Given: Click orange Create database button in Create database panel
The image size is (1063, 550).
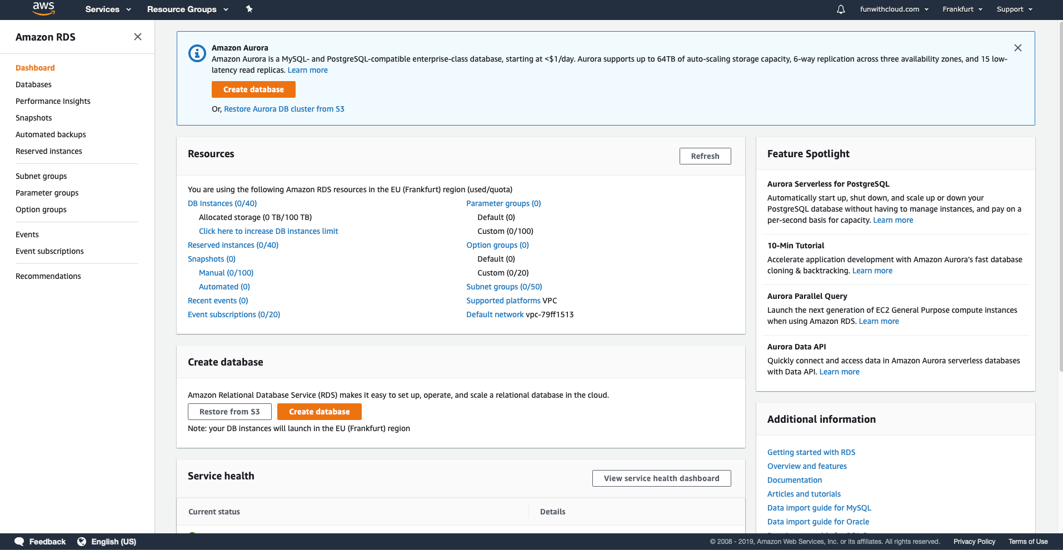Looking at the screenshot, I should point(320,412).
